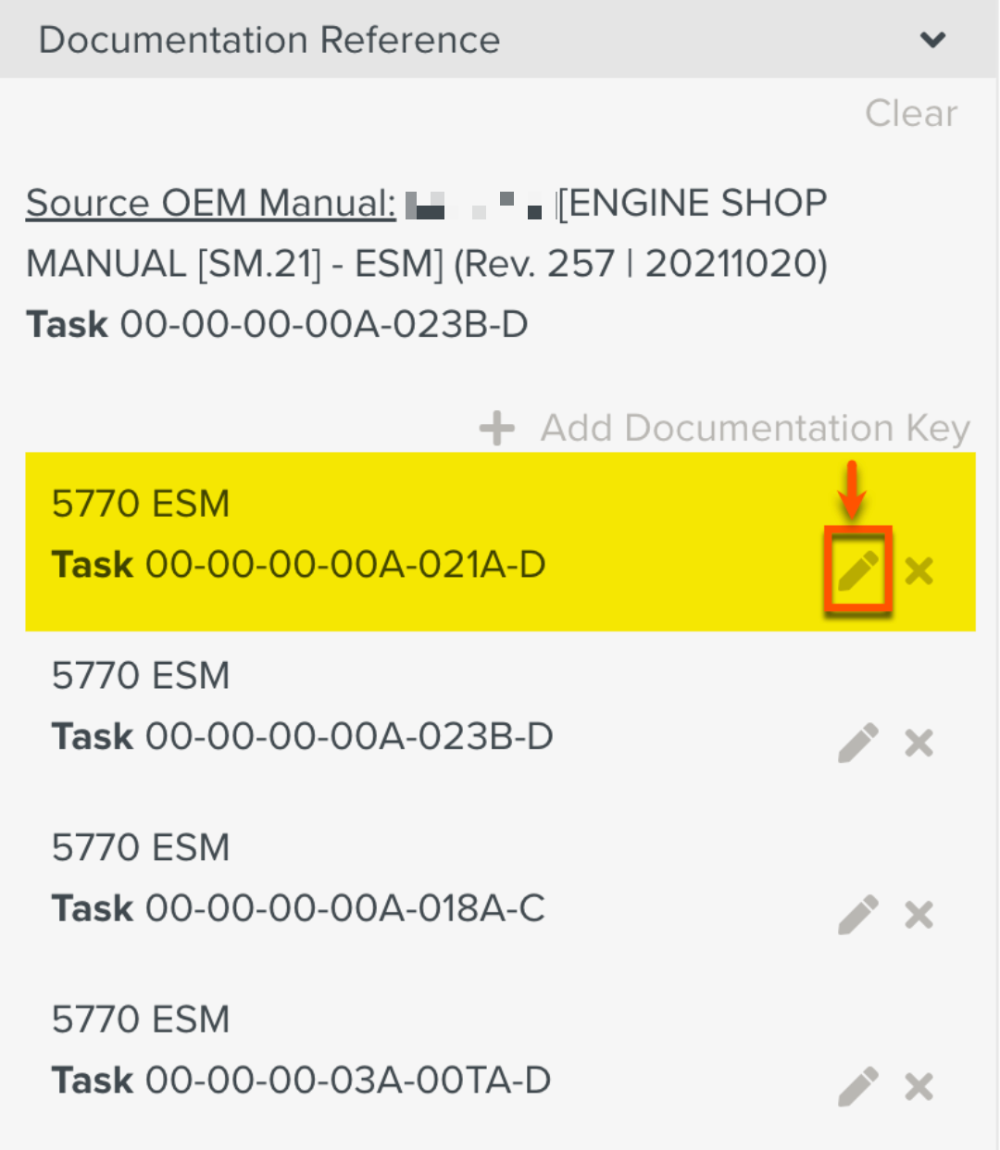Delete the Task 00-00-00-03A-00TA-D key
This screenshot has height=1150, width=1000.
point(919,1086)
